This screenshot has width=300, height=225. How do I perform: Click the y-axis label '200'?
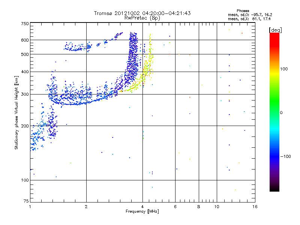[x=25, y=126]
